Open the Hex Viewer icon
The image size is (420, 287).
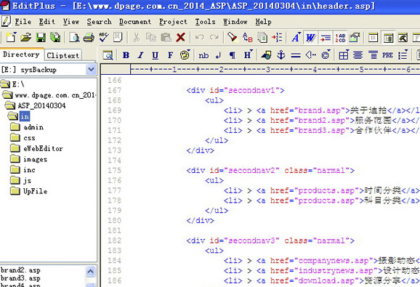tap(118, 37)
